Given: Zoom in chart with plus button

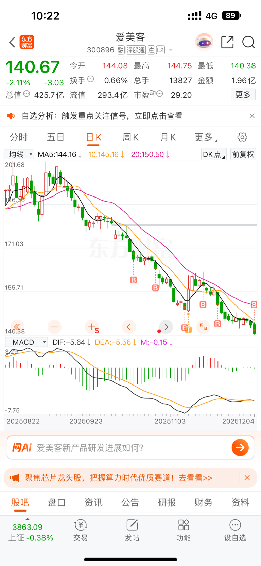Looking at the screenshot, I should 92,327.
